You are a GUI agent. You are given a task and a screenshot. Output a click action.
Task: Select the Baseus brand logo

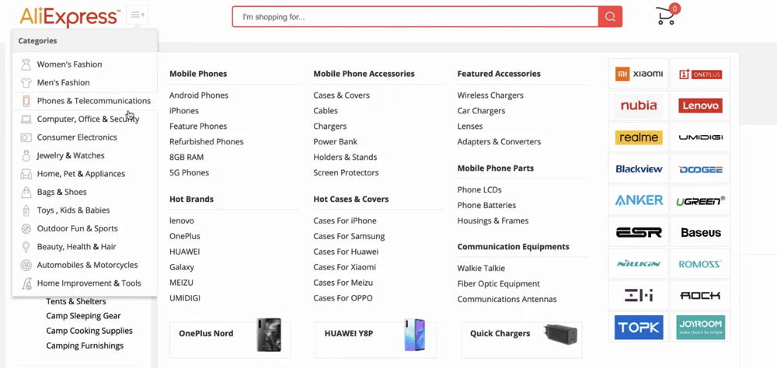click(x=700, y=232)
